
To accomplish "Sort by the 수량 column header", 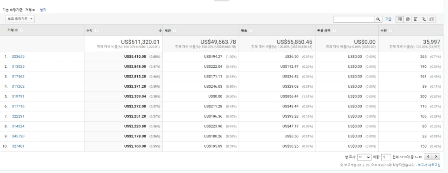I will (384, 31).
